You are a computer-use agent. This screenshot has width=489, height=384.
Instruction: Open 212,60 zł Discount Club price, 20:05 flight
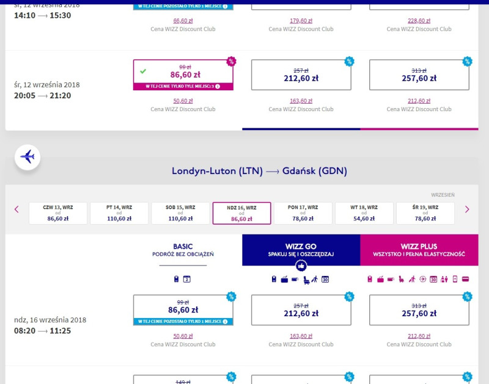click(419, 101)
